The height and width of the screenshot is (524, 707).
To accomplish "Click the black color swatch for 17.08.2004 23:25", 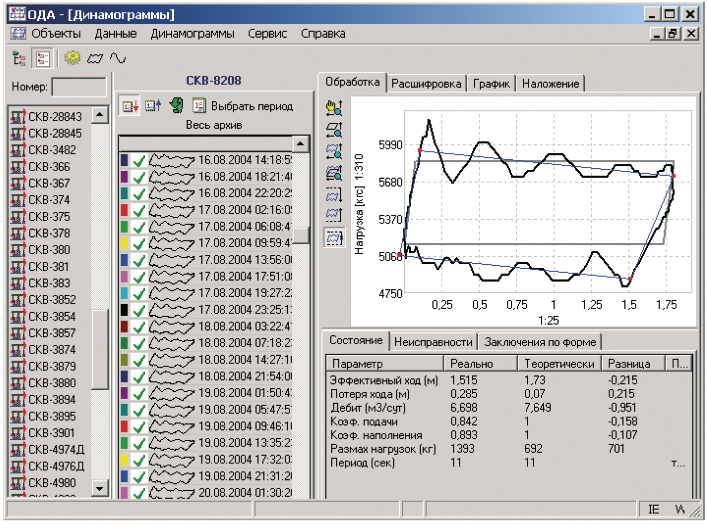I will point(124,310).
